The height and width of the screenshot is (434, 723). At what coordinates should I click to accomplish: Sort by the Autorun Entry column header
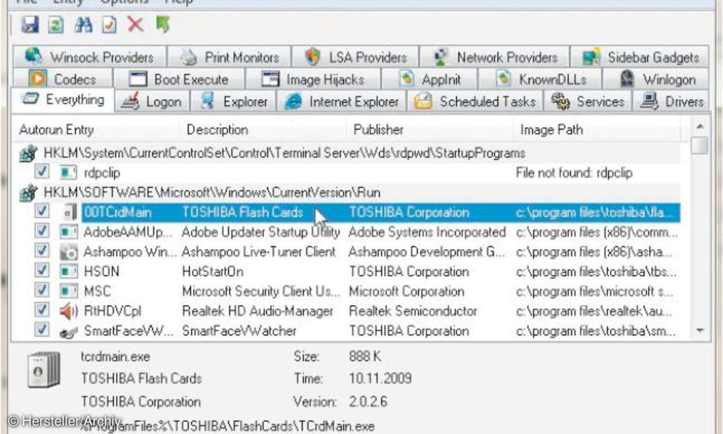96,130
